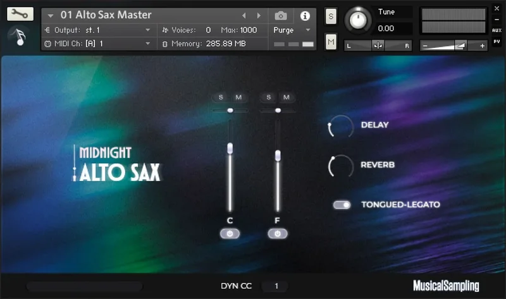The width and height of the screenshot is (506, 299).
Task: Click the Output routing icon
Action: click(47, 30)
